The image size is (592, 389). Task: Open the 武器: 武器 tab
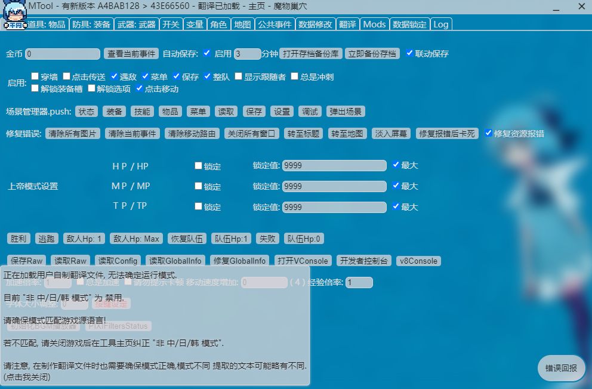pyautogui.click(x=136, y=24)
